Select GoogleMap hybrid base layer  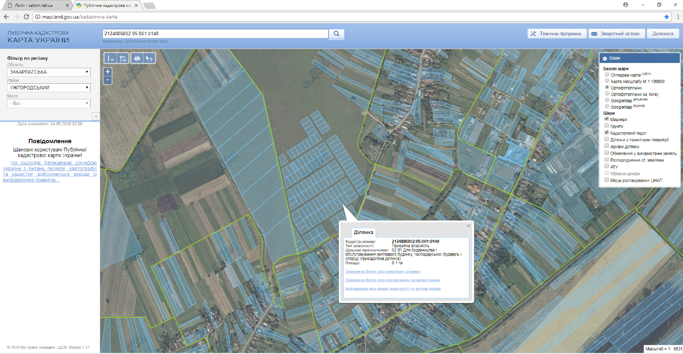coord(607,107)
